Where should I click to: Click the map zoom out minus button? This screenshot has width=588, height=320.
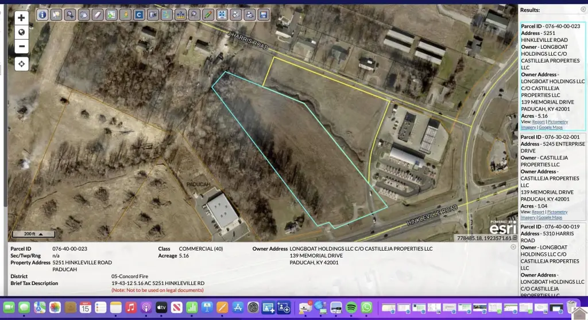click(x=21, y=46)
